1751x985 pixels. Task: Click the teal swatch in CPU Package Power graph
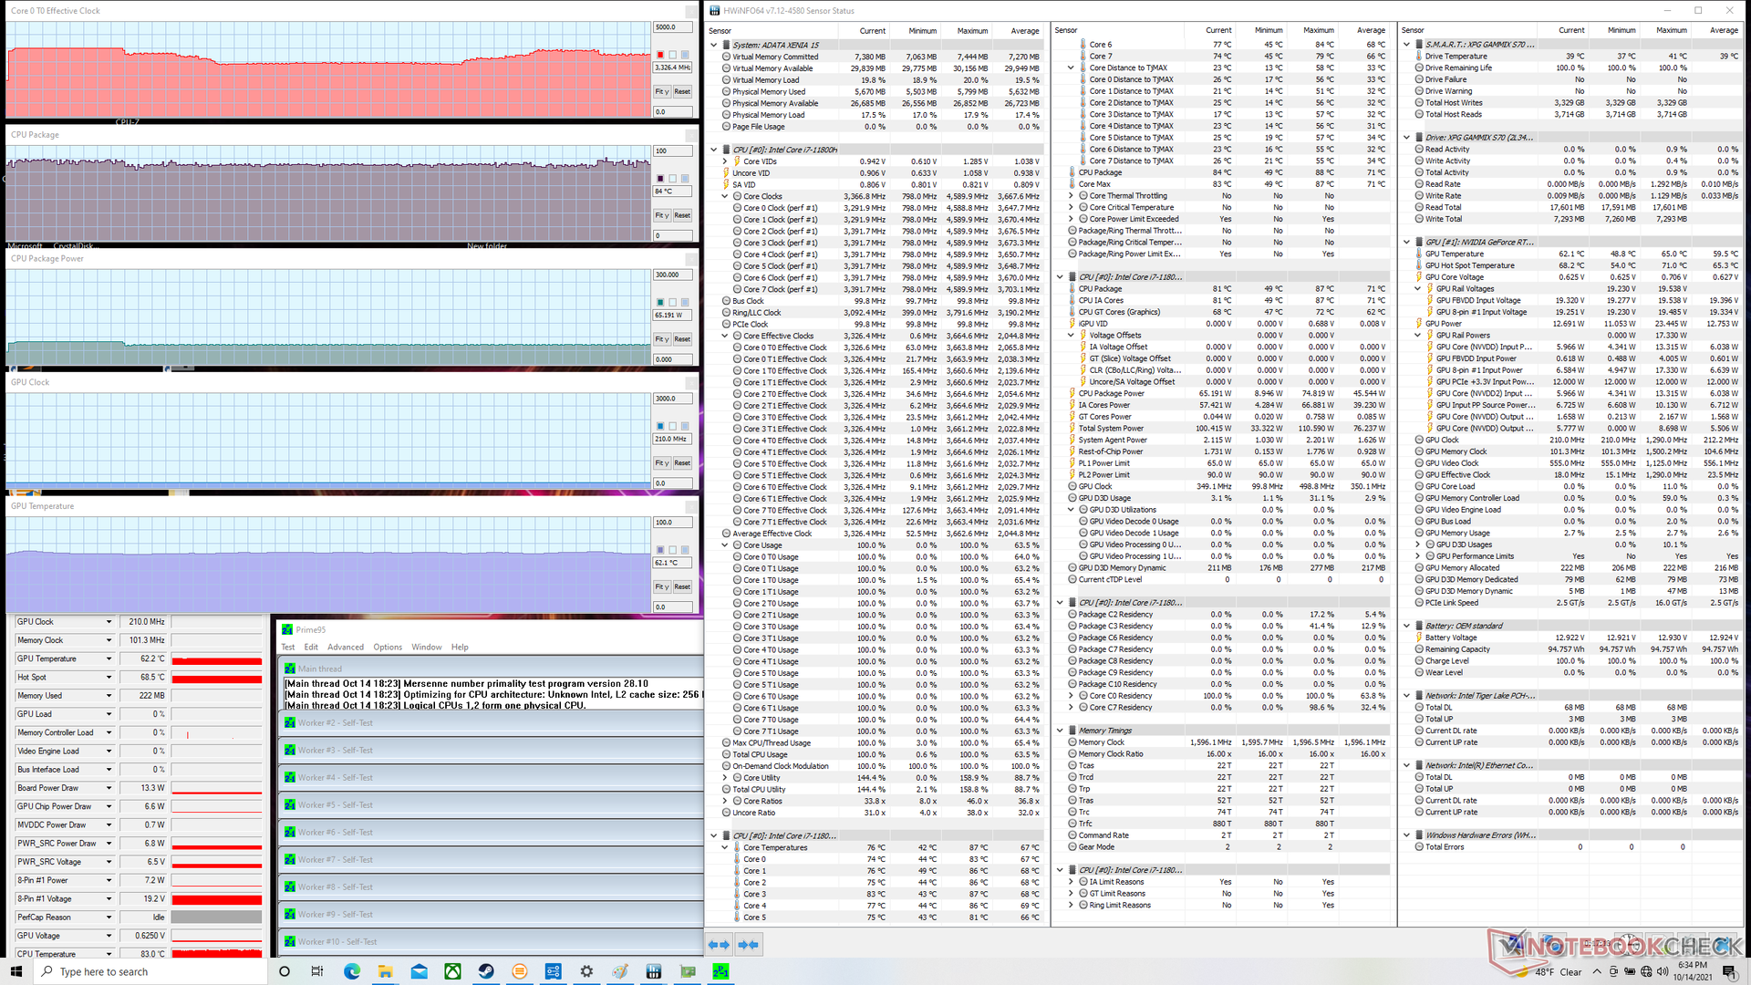coord(660,302)
